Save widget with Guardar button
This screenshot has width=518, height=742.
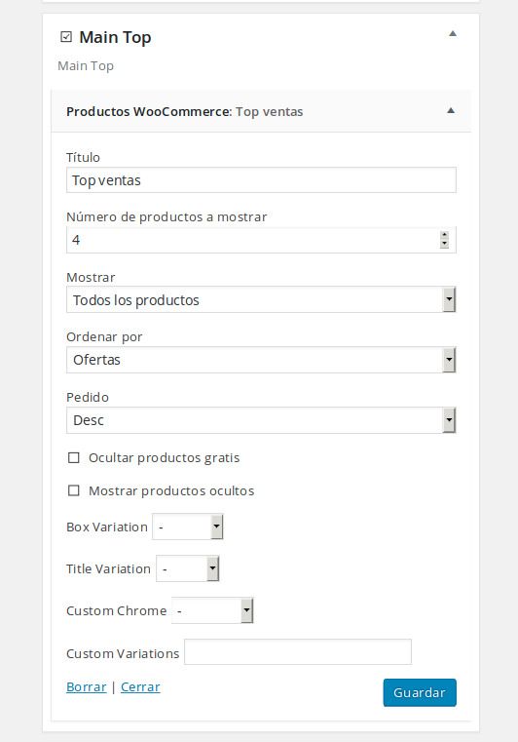pos(420,693)
